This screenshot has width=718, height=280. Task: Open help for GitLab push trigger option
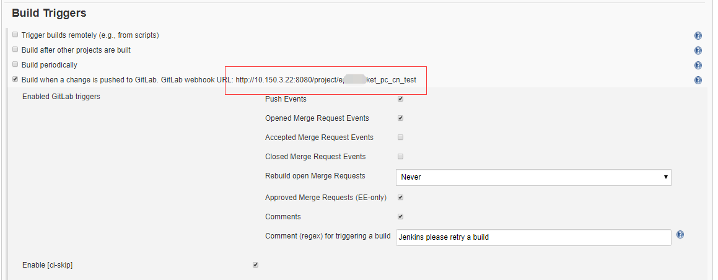698,81
